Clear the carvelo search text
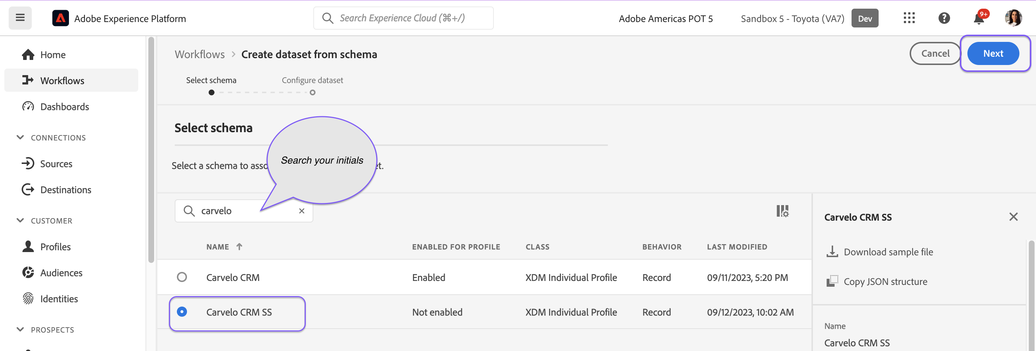1036x351 pixels. point(302,211)
